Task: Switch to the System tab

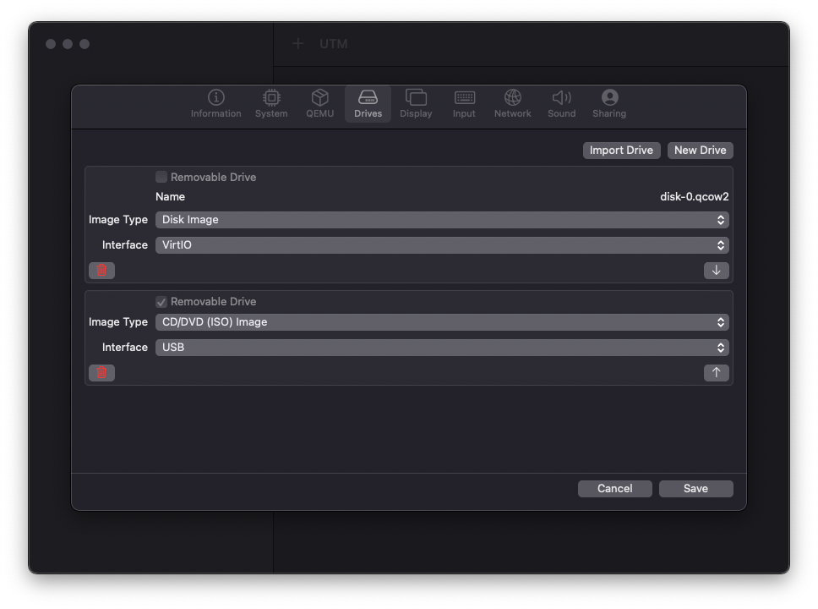Action: [271, 103]
